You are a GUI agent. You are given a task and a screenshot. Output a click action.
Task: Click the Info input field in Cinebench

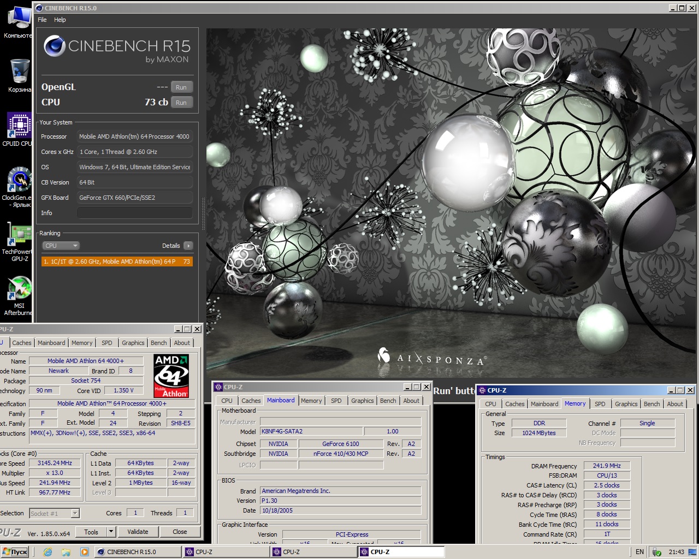pos(135,213)
